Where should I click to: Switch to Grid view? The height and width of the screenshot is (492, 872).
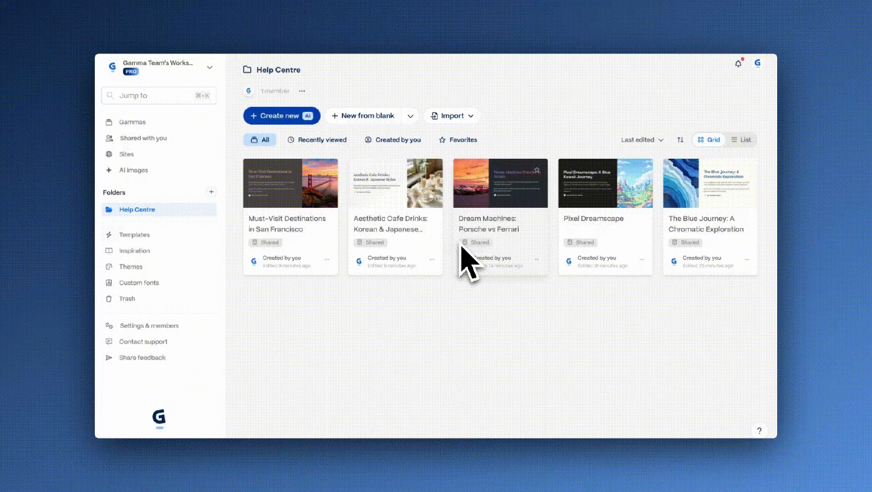708,140
